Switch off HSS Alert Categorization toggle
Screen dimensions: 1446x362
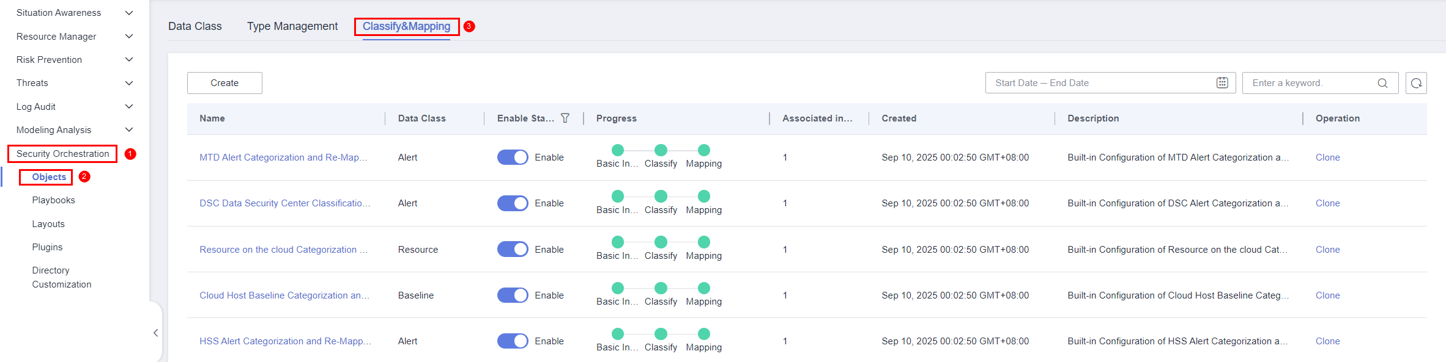pyautogui.click(x=513, y=341)
